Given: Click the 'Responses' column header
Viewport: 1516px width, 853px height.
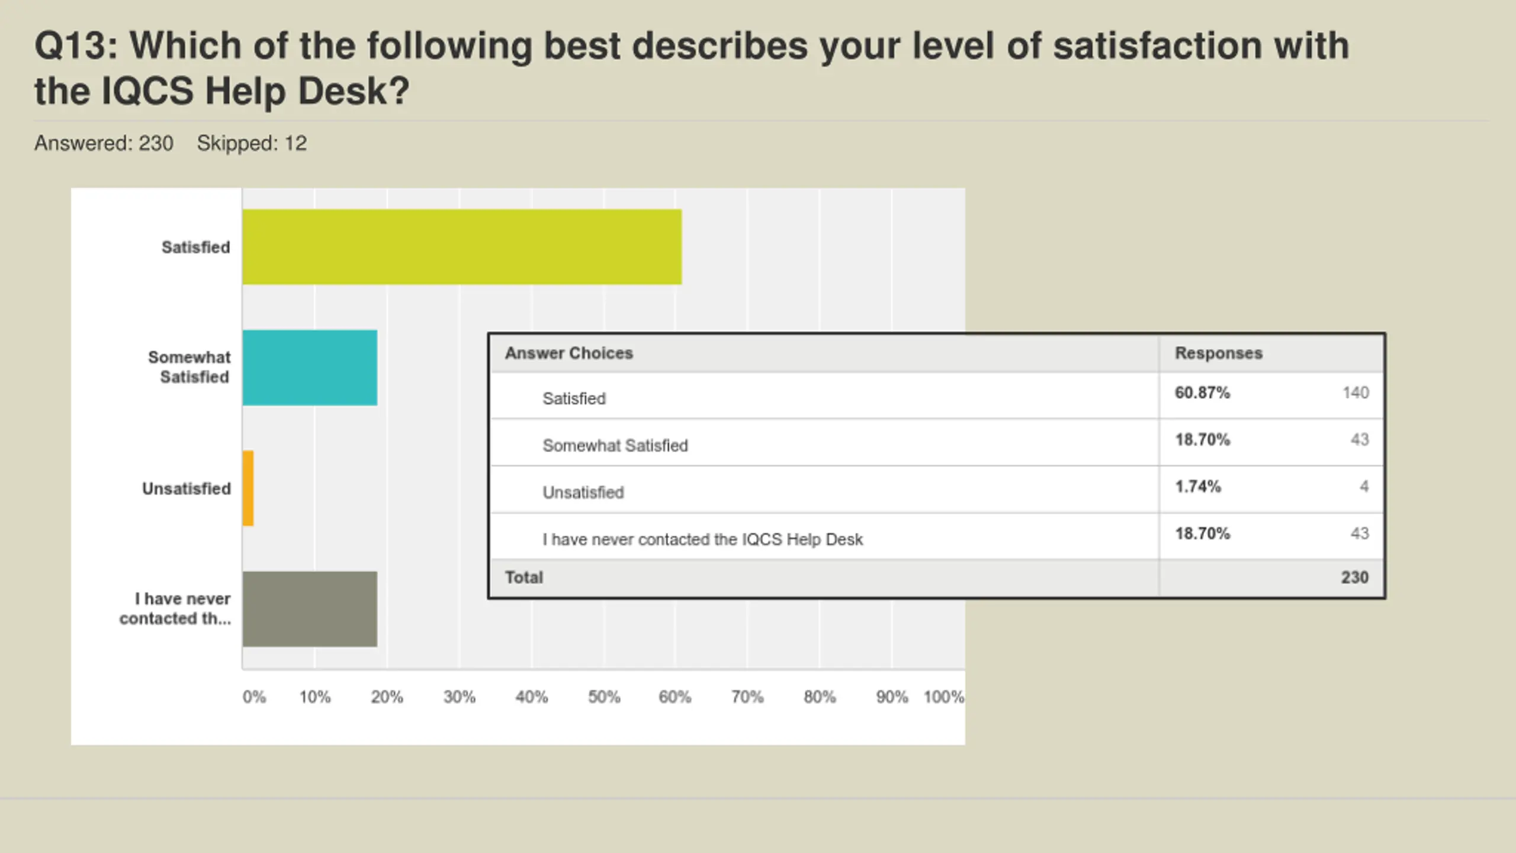Looking at the screenshot, I should point(1218,354).
